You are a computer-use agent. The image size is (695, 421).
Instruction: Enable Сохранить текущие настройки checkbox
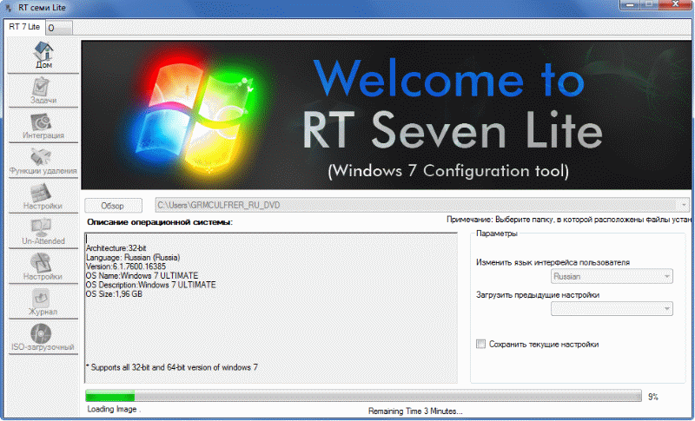481,344
